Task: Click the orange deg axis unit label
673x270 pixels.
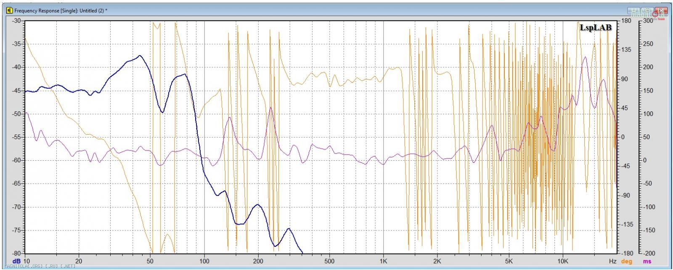Action: (x=627, y=261)
